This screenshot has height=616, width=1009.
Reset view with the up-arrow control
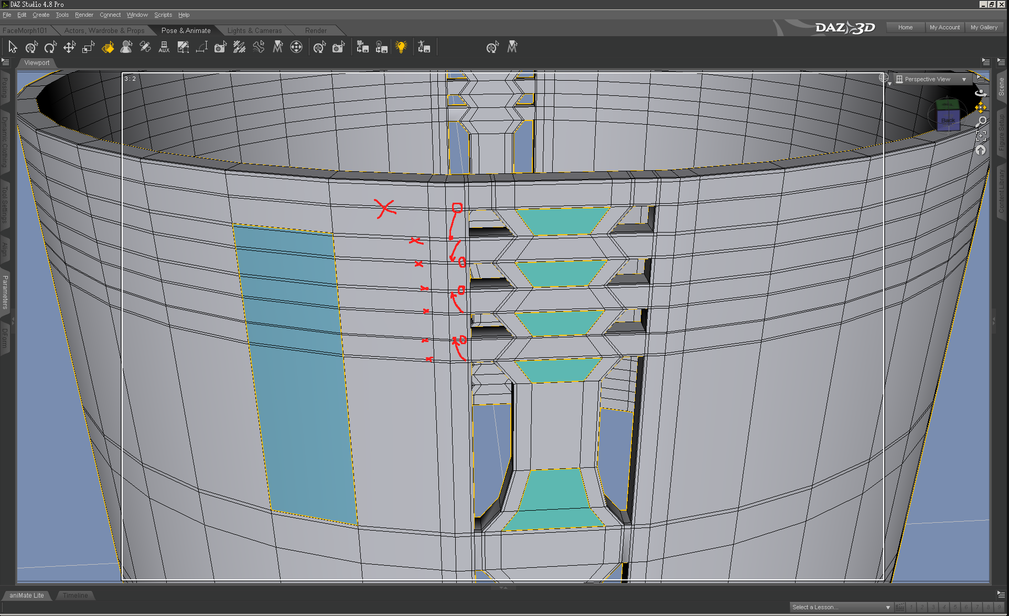[981, 151]
